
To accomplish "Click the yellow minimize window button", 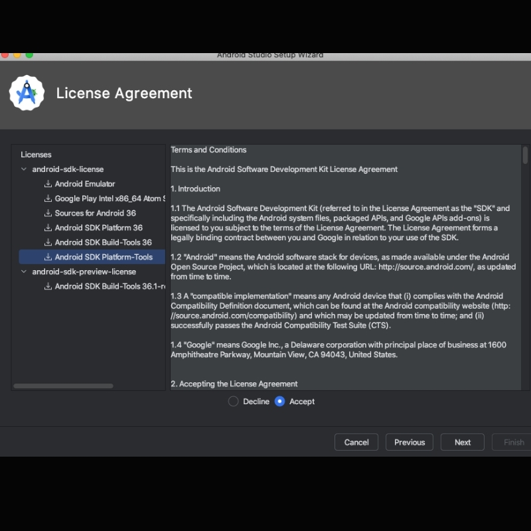I will coord(17,55).
